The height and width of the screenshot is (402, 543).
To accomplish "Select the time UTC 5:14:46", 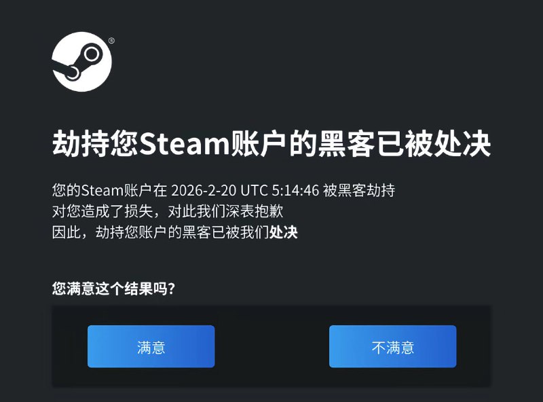I will pos(280,190).
